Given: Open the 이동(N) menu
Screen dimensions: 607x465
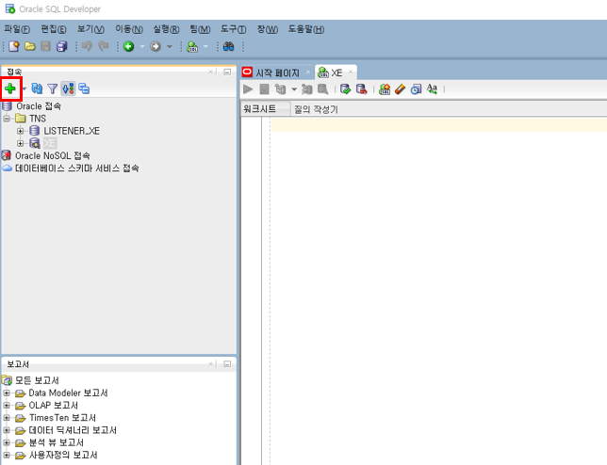Looking at the screenshot, I should click(x=129, y=29).
